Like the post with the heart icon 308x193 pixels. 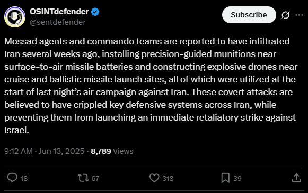click(x=154, y=178)
